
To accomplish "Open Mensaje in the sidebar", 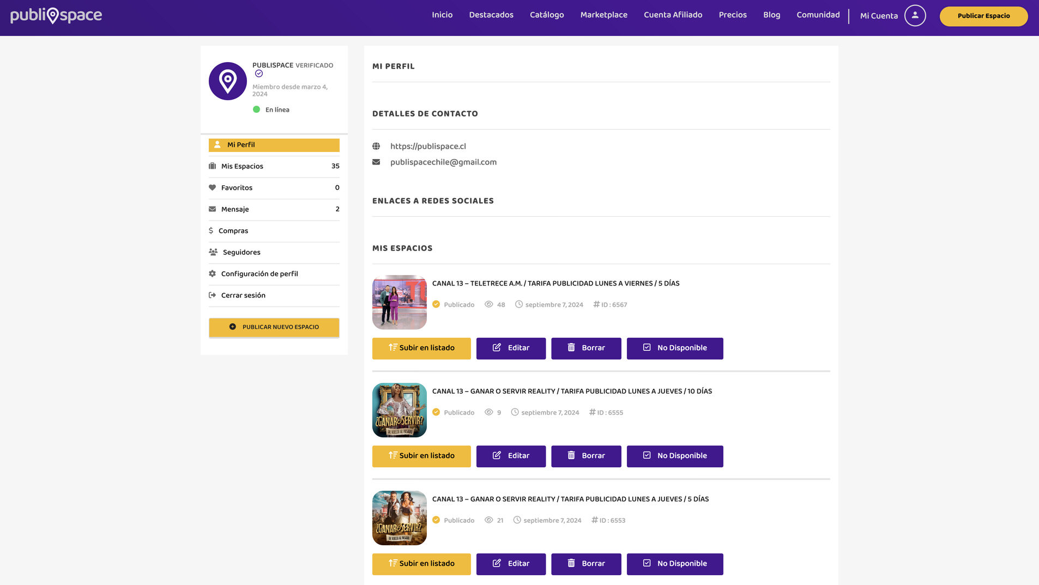I will tap(274, 209).
